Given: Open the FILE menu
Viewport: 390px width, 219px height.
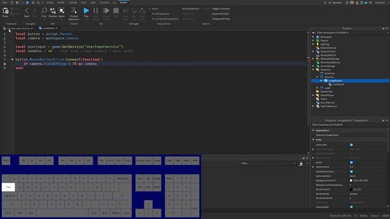Looking at the screenshot, I should pos(5,2).
